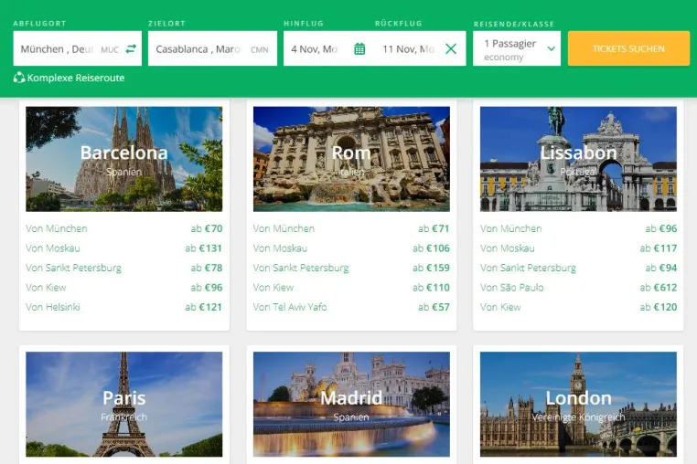Screen dimensions: 697x464
Task: Choose Von Kiew under Barcelona
Action: coord(46,288)
